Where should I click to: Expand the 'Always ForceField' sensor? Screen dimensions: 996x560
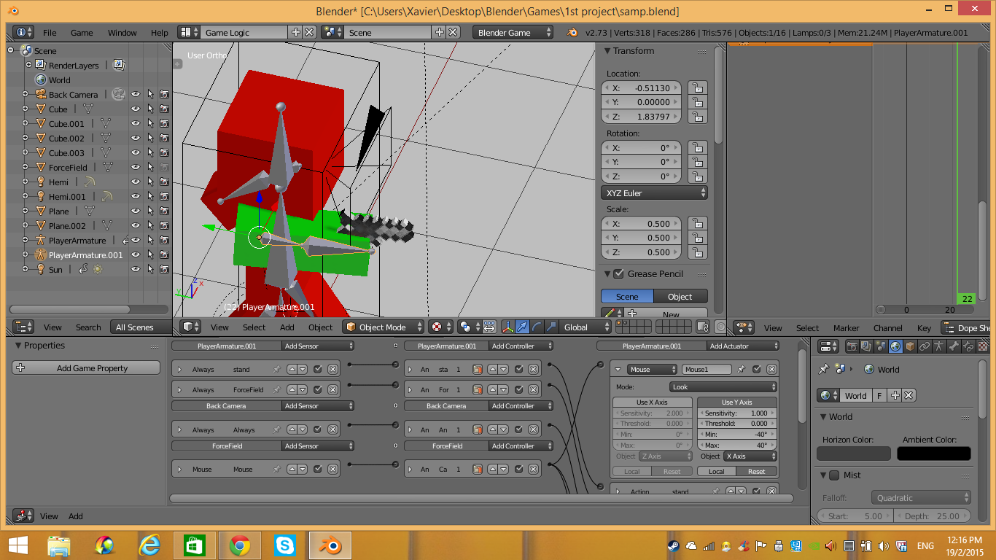tap(179, 389)
